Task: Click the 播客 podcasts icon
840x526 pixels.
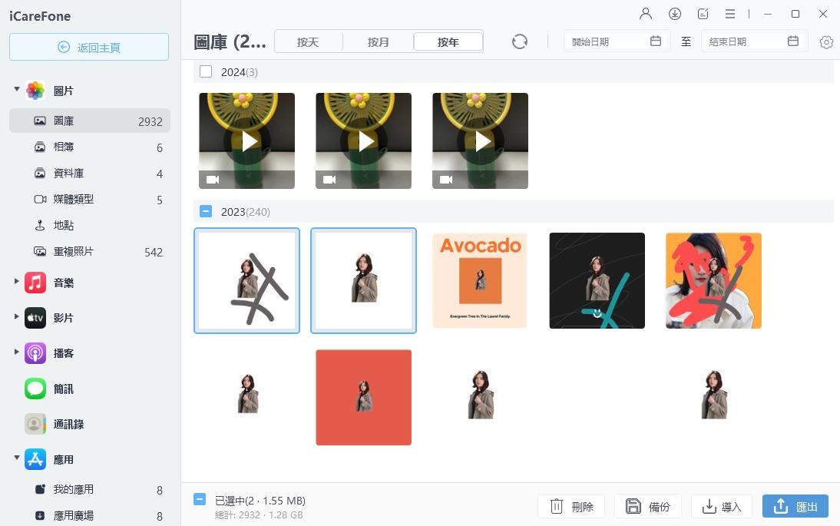Action: click(x=35, y=353)
